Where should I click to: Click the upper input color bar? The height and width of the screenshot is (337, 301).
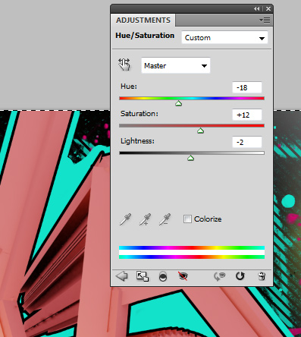[x=192, y=247]
